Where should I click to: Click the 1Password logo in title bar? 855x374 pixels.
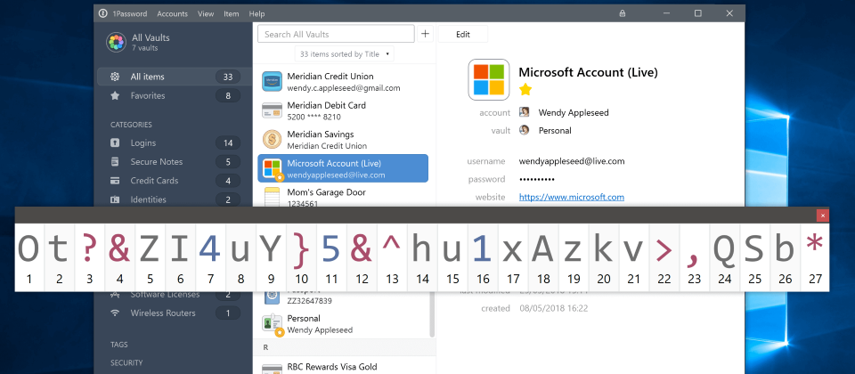tap(103, 13)
